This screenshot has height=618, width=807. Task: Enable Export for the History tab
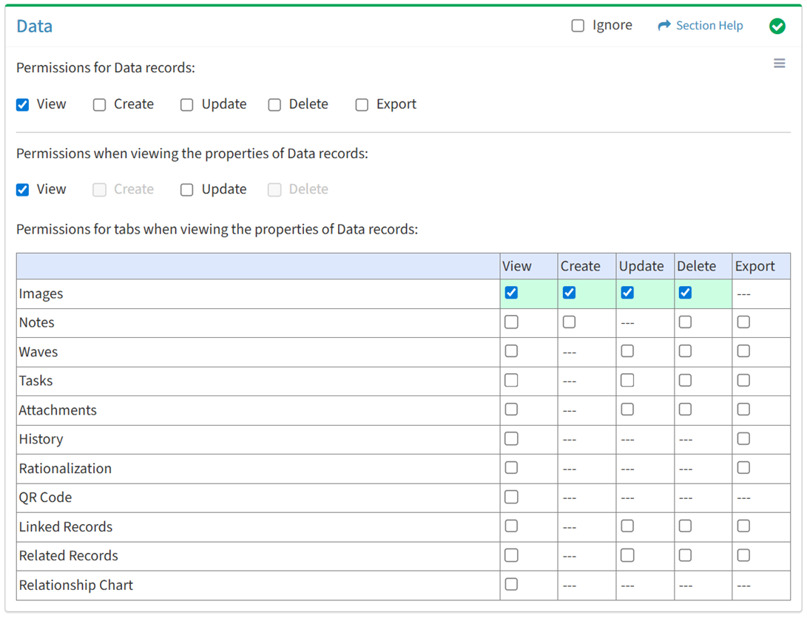coord(743,439)
